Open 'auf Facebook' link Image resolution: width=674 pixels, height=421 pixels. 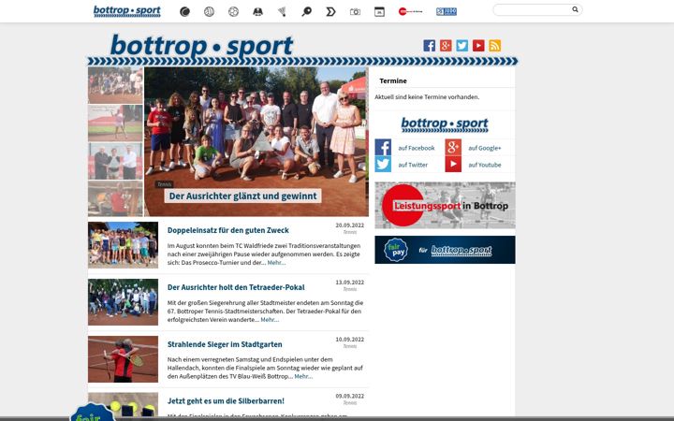tap(416, 148)
